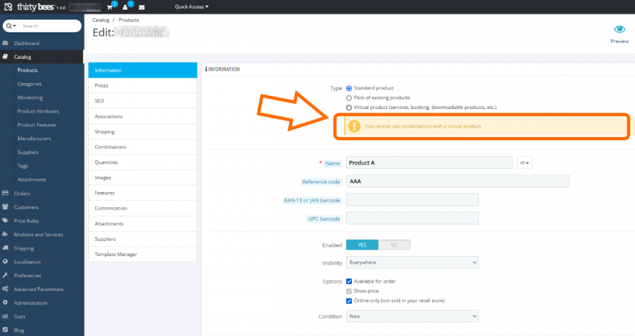This screenshot has height=336, width=635.
Task: Click the Preview eye icon
Action: tap(619, 30)
